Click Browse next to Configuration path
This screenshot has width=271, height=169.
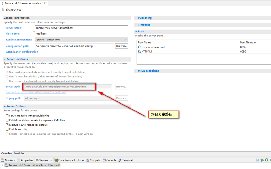(x=121, y=46)
